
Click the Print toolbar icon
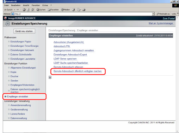(x=84, y=10)
